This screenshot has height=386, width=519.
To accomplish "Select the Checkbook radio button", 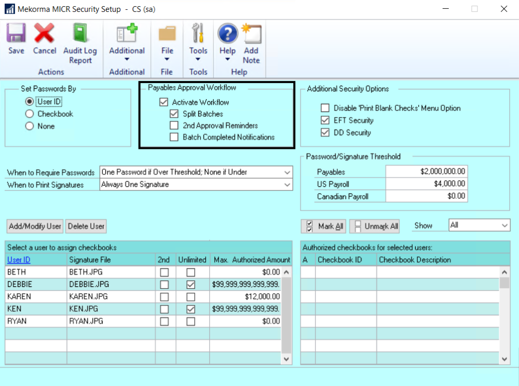I will (30, 114).
